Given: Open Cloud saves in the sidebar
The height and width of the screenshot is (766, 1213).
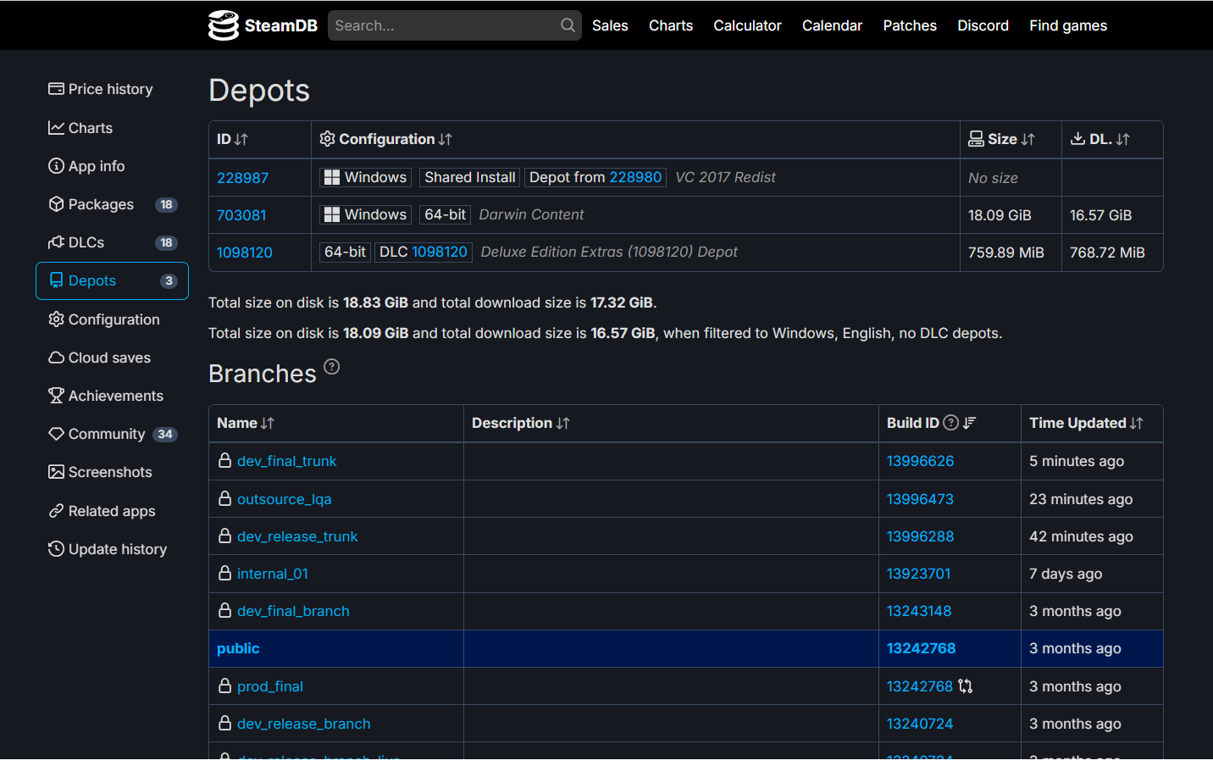Looking at the screenshot, I should (x=112, y=358).
